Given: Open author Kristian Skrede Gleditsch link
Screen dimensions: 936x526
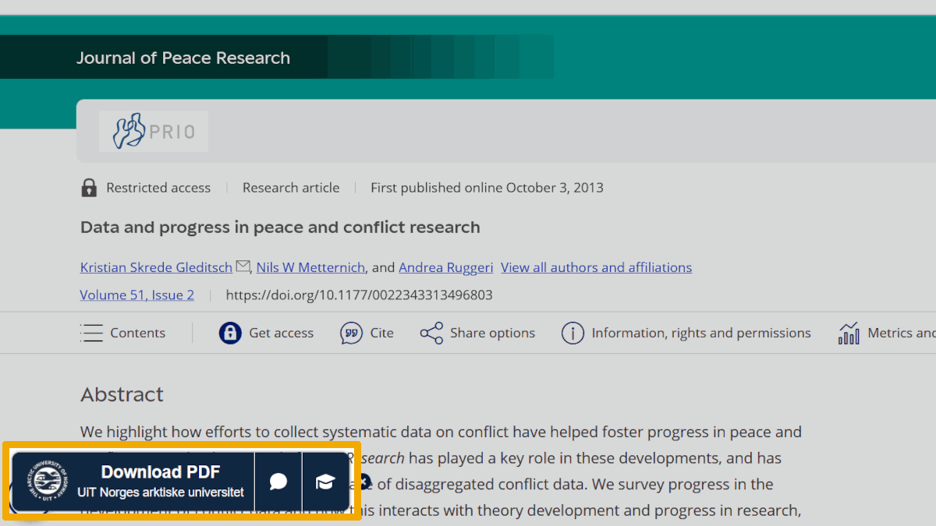Looking at the screenshot, I should click(x=156, y=267).
